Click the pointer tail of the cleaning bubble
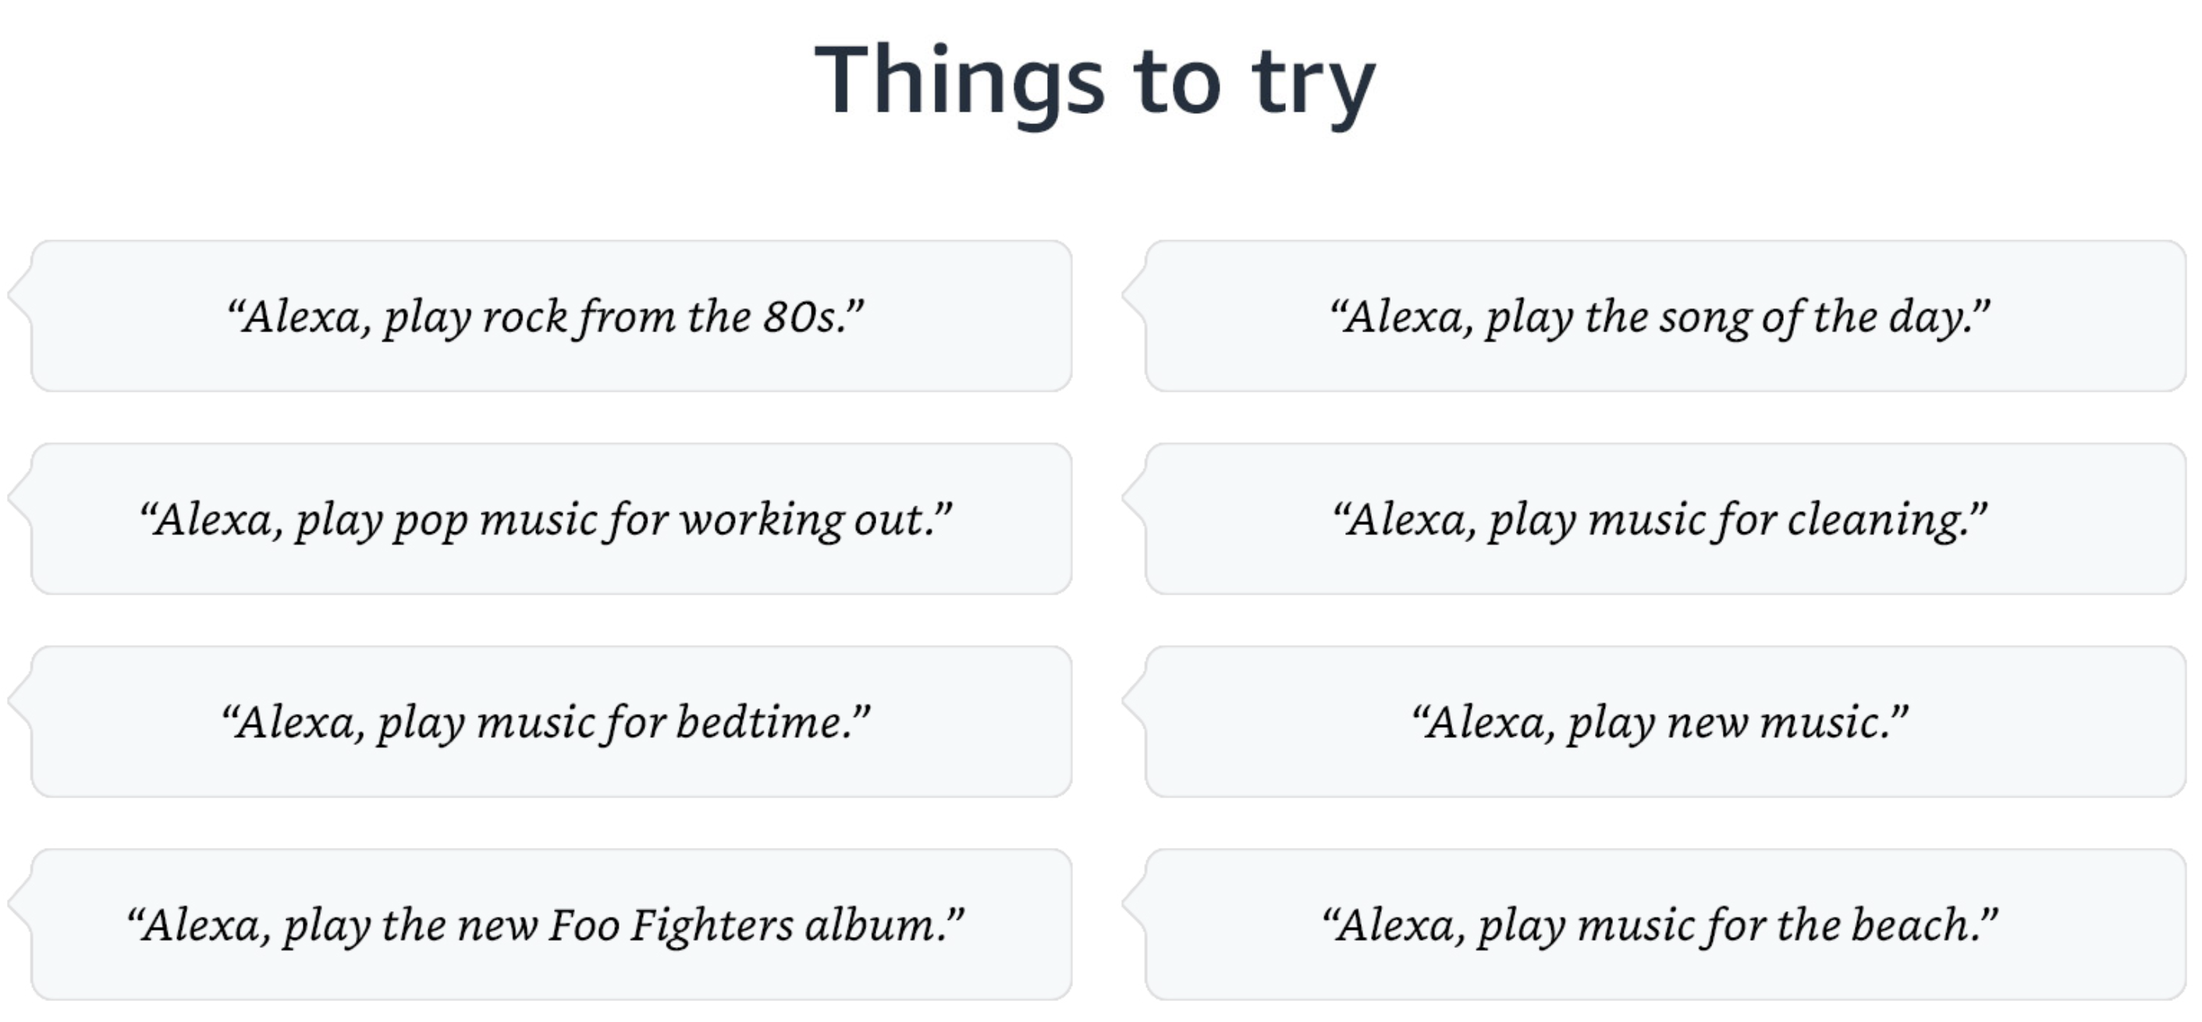The width and height of the screenshot is (2202, 1022). [x=1135, y=496]
